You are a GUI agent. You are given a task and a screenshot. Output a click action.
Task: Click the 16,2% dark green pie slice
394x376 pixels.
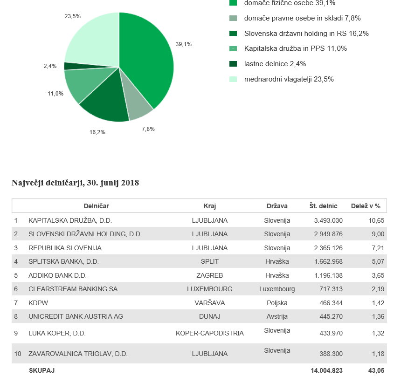tap(107, 101)
